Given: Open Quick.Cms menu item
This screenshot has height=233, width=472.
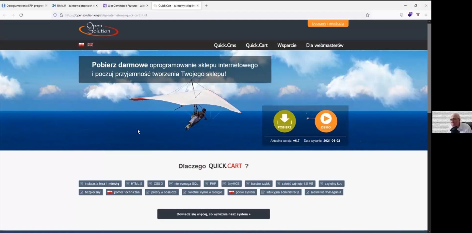Looking at the screenshot, I should coord(225,45).
